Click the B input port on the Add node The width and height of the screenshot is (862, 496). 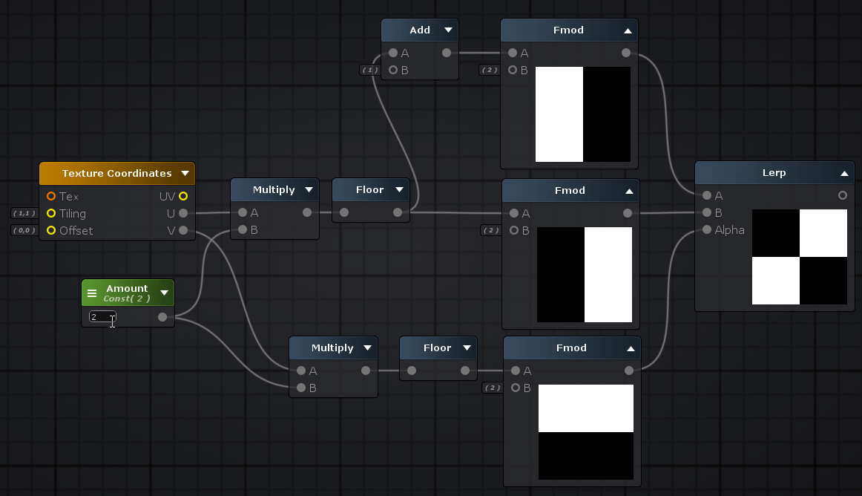coord(392,70)
